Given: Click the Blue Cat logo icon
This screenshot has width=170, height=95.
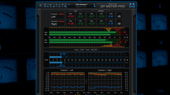Looking at the screenshot, I should (x=132, y=5).
